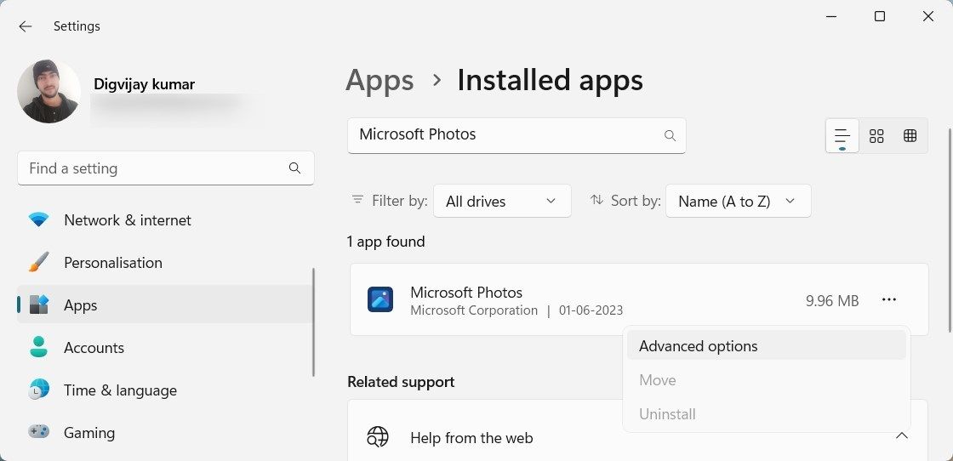Click the search magnifier in apps search box
The width and height of the screenshot is (953, 461).
click(x=670, y=135)
